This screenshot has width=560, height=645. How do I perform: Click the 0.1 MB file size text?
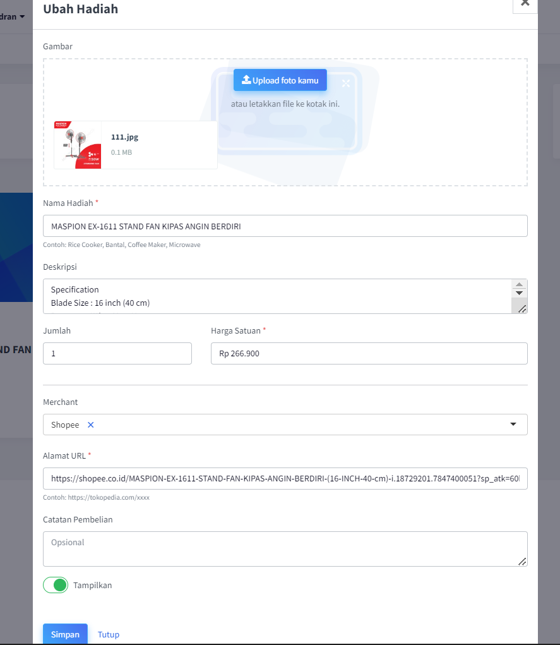[x=121, y=152]
